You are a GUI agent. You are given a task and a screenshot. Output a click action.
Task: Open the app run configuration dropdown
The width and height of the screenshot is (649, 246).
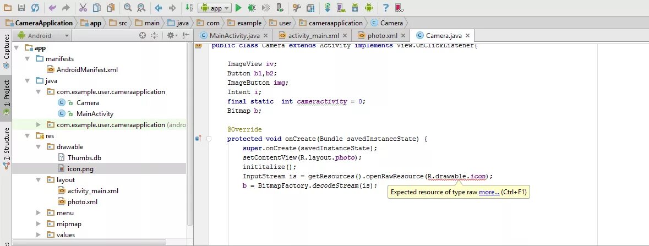[214, 8]
